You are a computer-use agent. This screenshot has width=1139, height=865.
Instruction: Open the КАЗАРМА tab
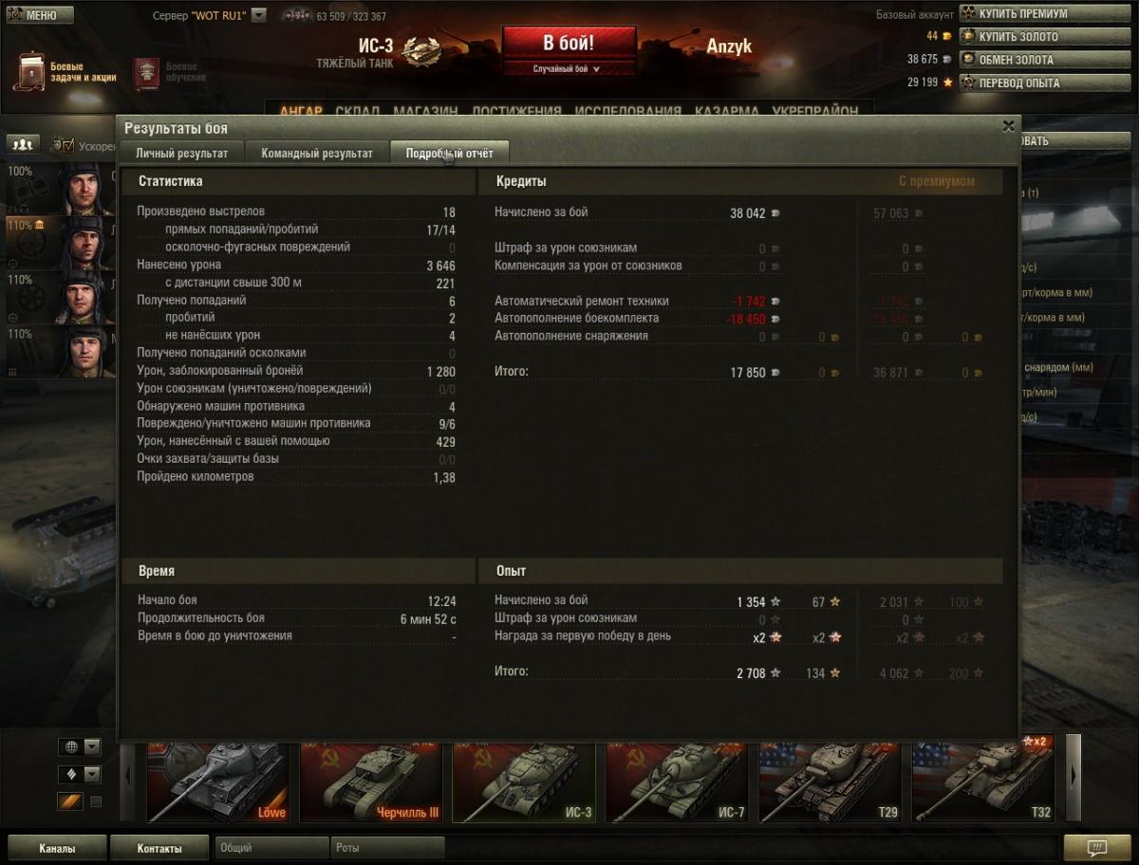point(726,111)
